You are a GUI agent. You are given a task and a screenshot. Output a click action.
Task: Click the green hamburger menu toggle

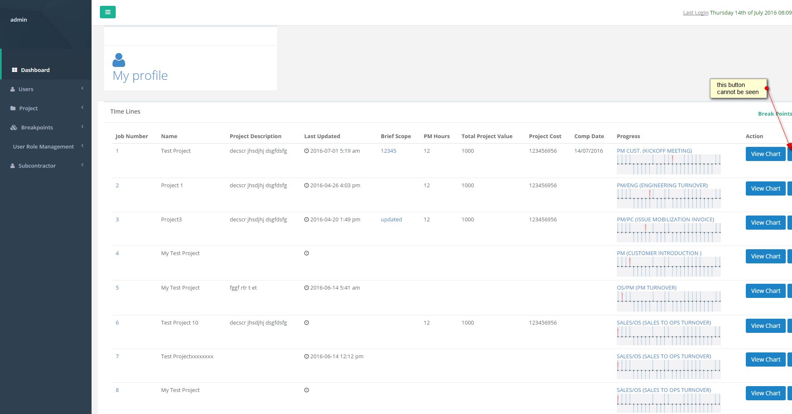[107, 12]
